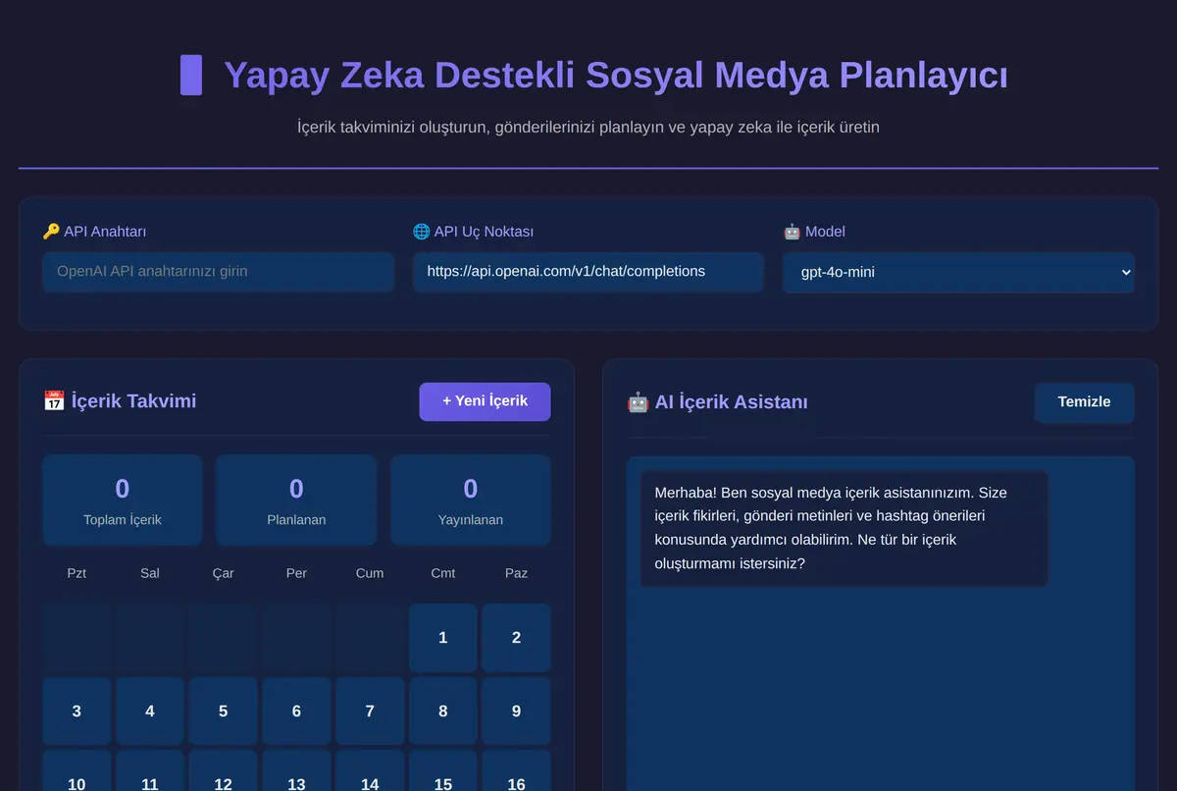Image resolution: width=1177 pixels, height=791 pixels.
Task: Select day 5 in the calendar
Action: 223,711
